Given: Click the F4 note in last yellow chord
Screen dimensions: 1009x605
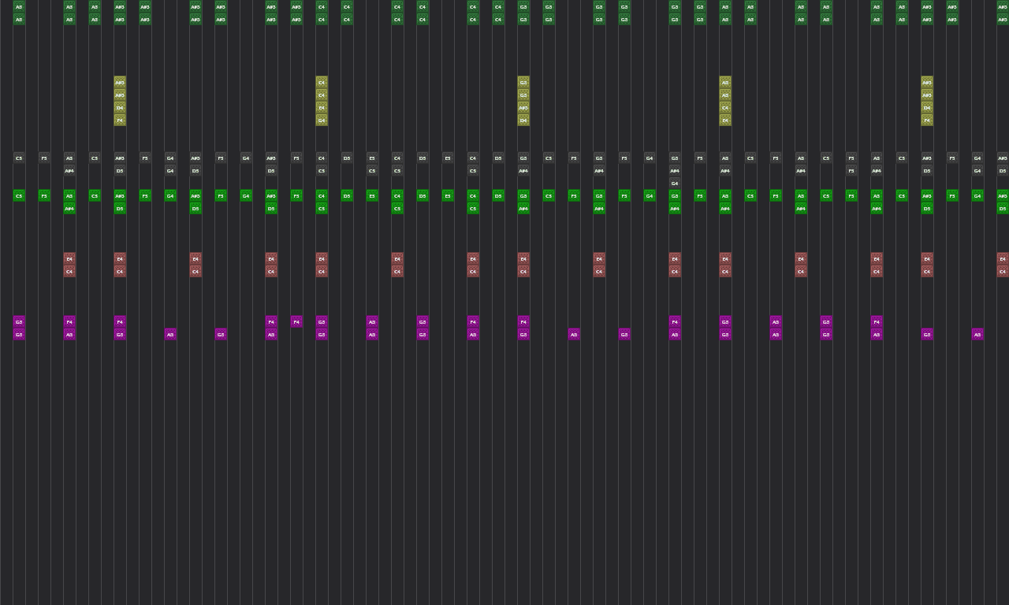Looking at the screenshot, I should coord(927,121).
